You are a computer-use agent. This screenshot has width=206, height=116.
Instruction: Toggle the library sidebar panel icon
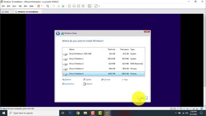tap(70, 6)
